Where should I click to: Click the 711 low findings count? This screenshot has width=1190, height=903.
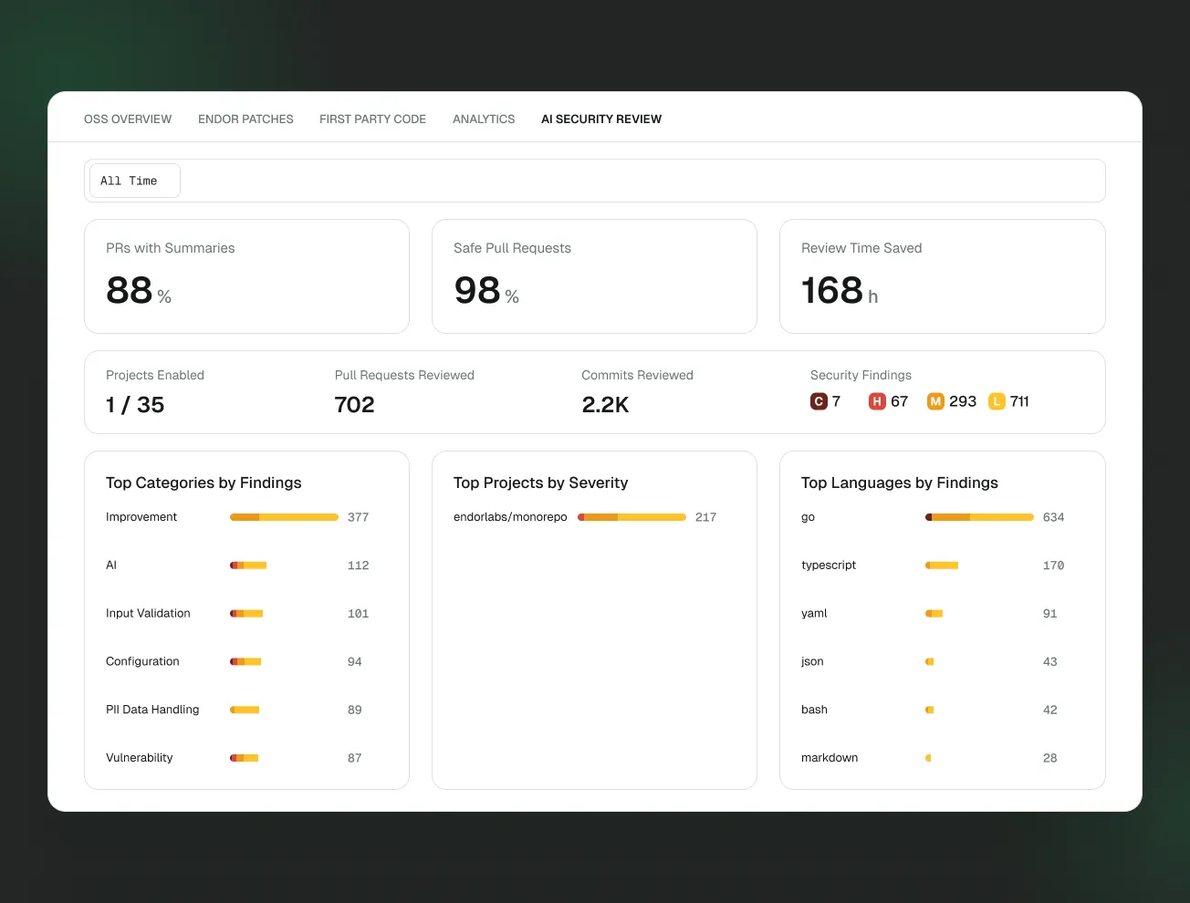(x=1019, y=401)
